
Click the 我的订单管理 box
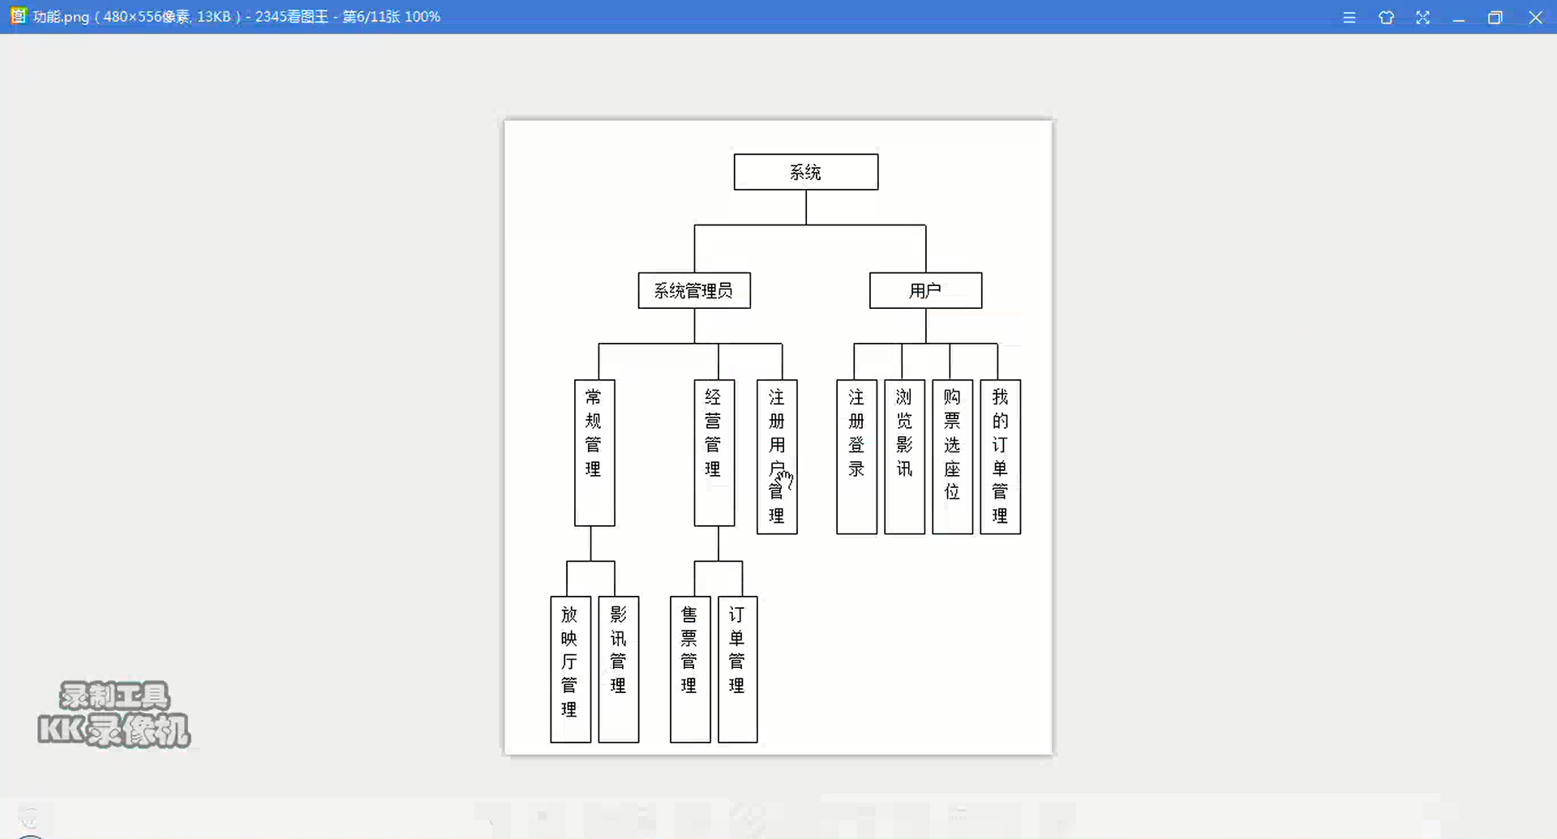tap(1000, 456)
